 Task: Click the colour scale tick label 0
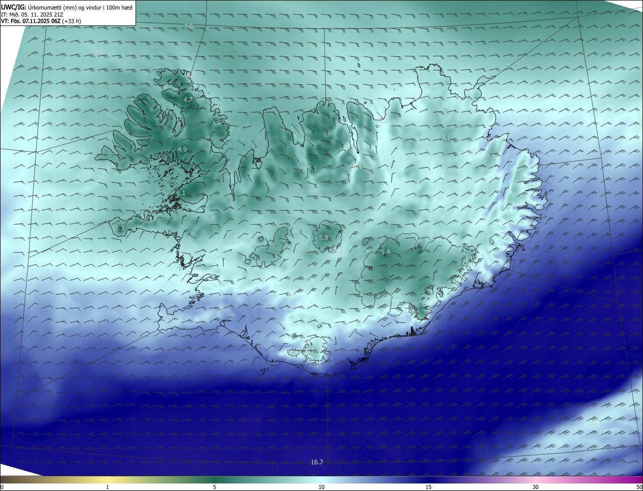2,487
